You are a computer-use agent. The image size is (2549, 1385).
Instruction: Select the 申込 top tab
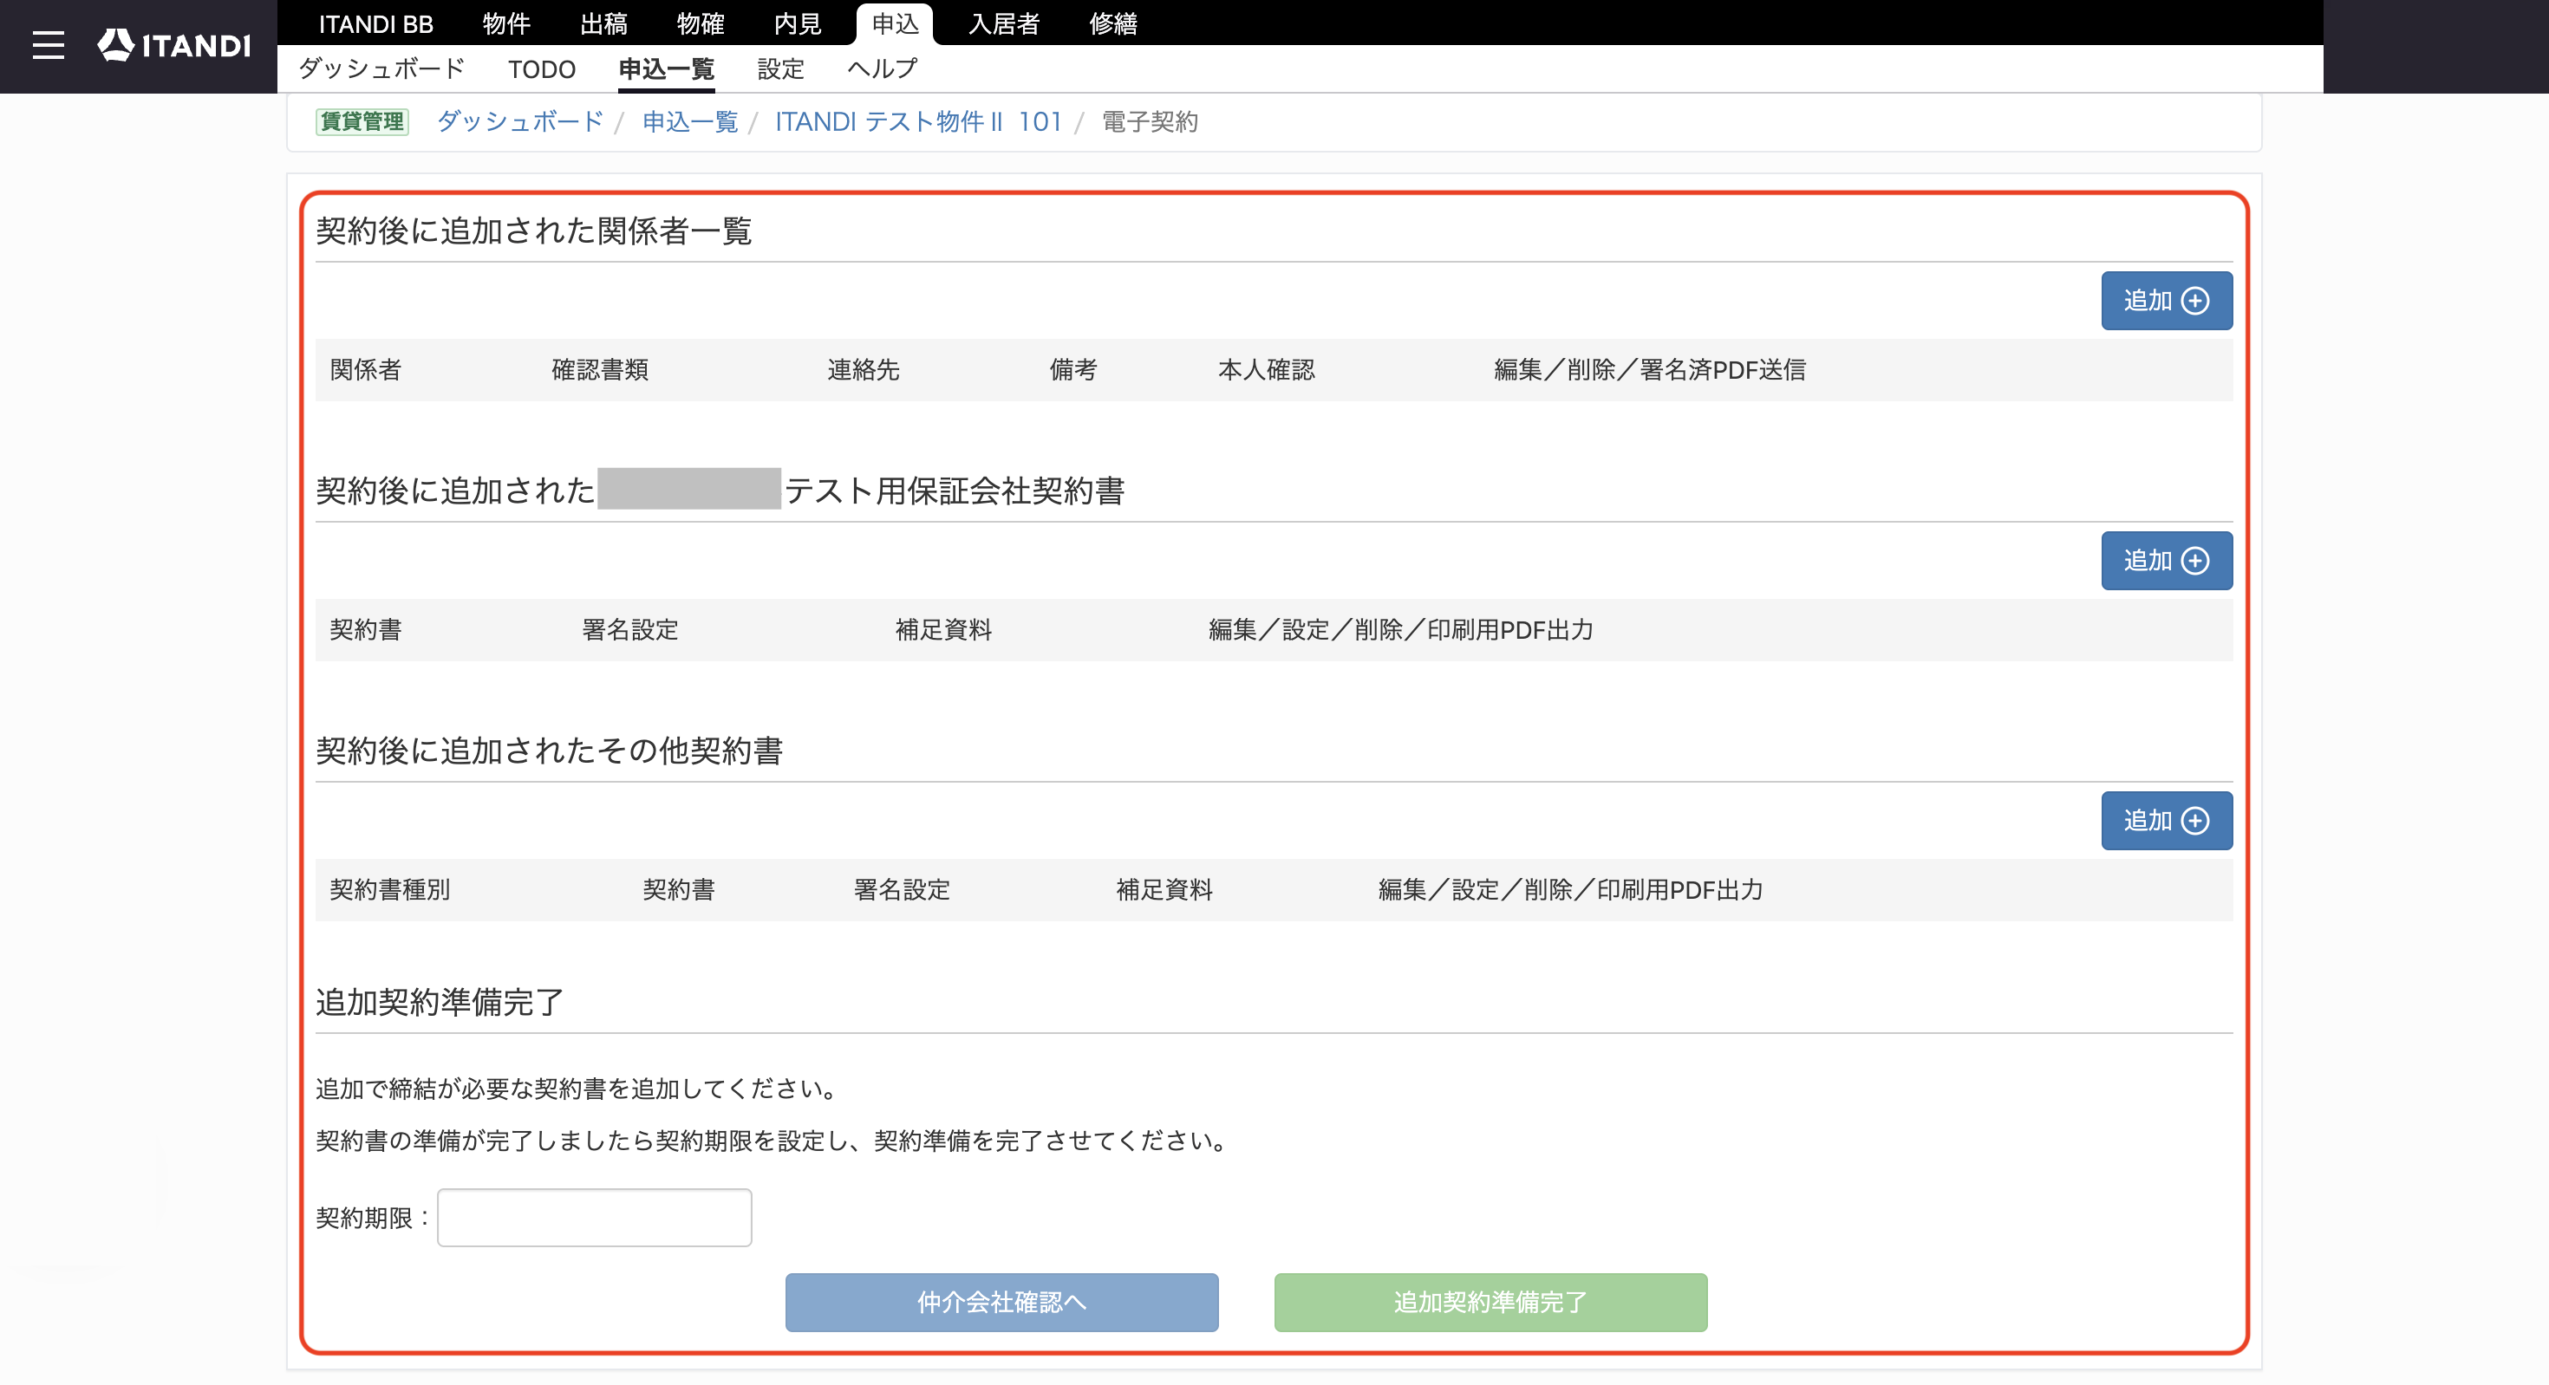coord(896,23)
